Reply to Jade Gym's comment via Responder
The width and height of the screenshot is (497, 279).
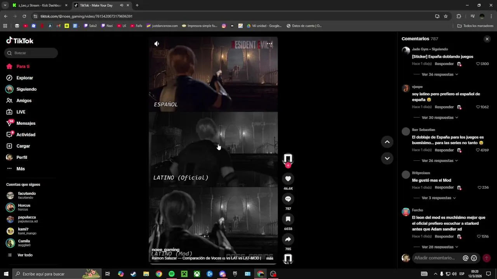point(444,64)
